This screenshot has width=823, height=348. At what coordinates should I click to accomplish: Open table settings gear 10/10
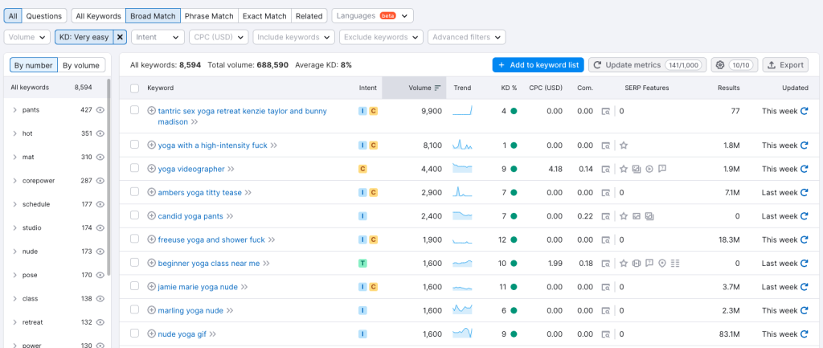click(x=735, y=65)
